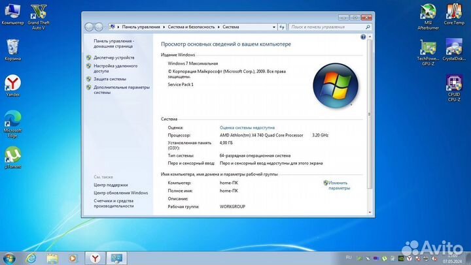Click the Просмотр основных сведений heading
The height and width of the screenshot is (265, 471).
(x=226, y=44)
